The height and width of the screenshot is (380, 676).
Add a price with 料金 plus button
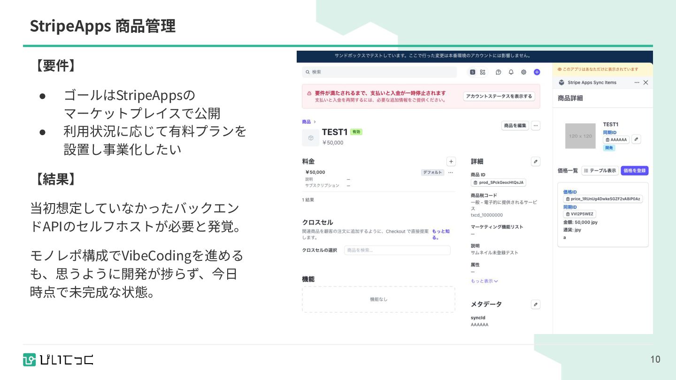click(451, 161)
